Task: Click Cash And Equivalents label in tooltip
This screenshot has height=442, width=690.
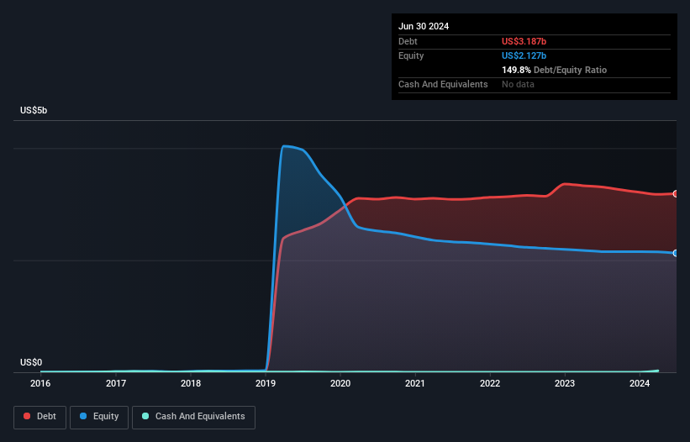Action: click(443, 84)
